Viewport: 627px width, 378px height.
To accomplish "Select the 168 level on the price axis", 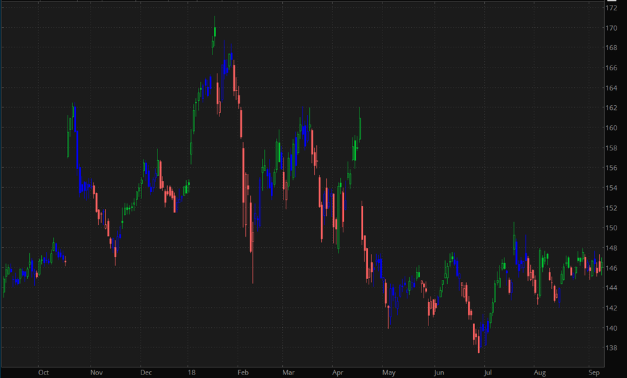I will (x=611, y=48).
